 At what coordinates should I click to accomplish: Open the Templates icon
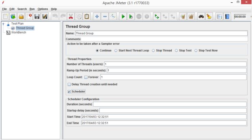13,17
